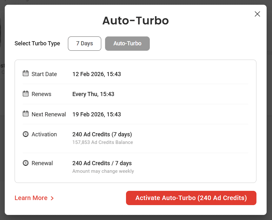Click the 240 Ad Credits (7 days) activation cost
272x220 pixels.
pyautogui.click(x=102, y=134)
